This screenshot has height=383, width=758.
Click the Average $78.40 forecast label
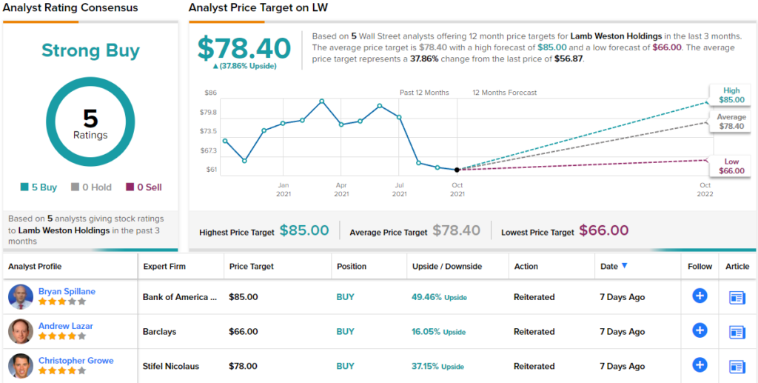731,121
